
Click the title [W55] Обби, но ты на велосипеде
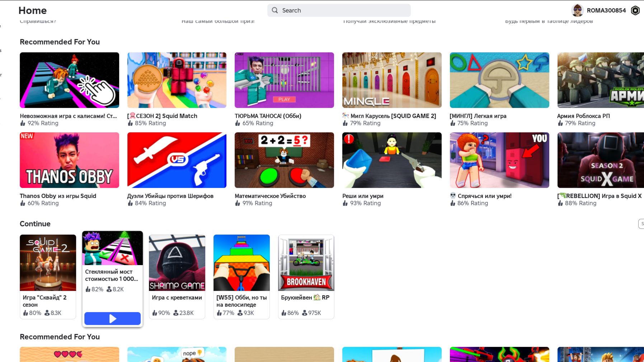coord(241,301)
